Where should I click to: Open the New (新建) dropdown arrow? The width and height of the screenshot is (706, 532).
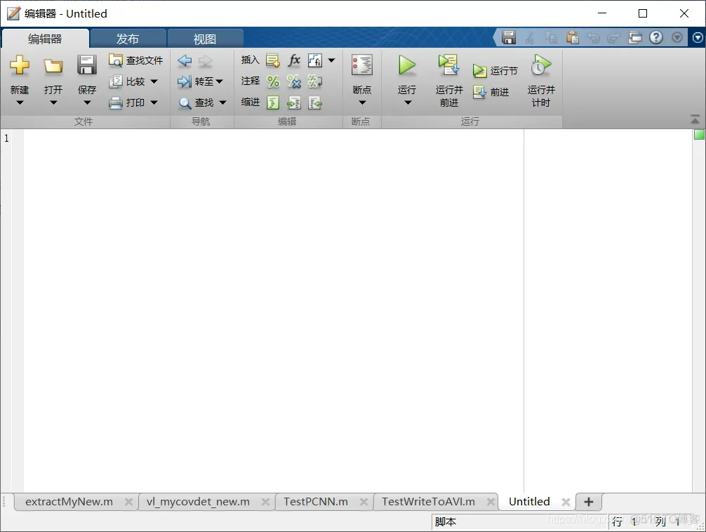click(x=20, y=102)
